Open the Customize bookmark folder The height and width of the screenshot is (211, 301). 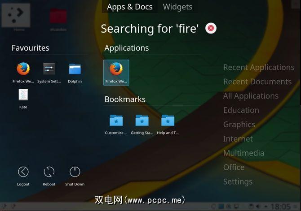click(x=116, y=124)
